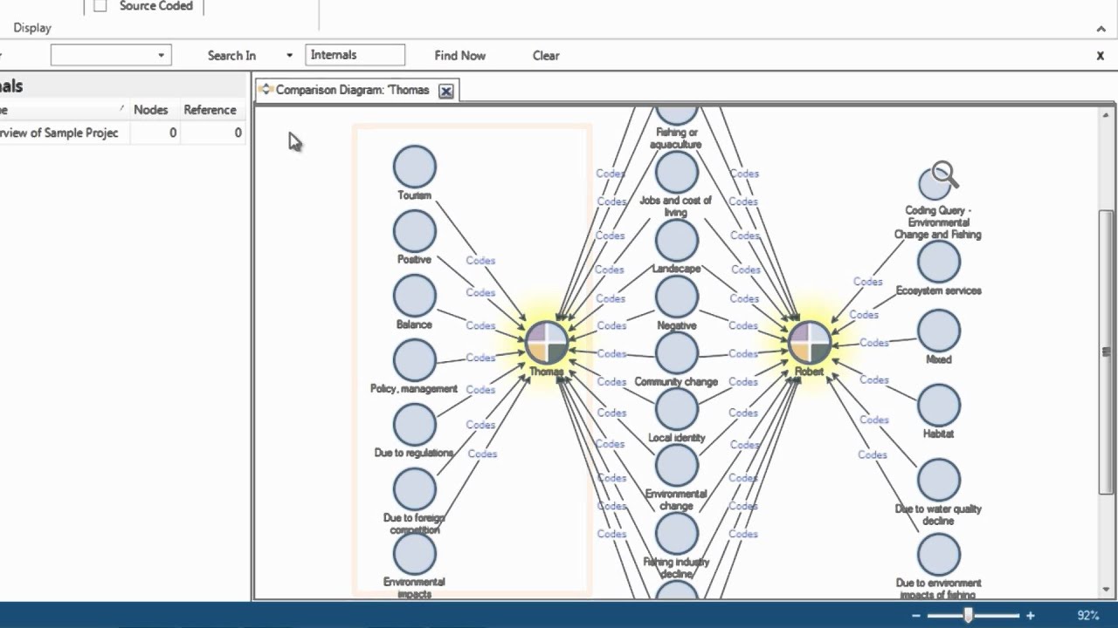Collapse the ribbon with the chevron
1118x628 pixels.
click(x=1101, y=29)
